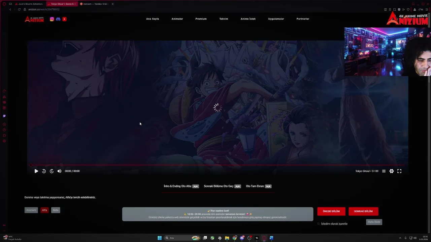
Task: Go back with the browser back arrow
Action: click(10, 9)
